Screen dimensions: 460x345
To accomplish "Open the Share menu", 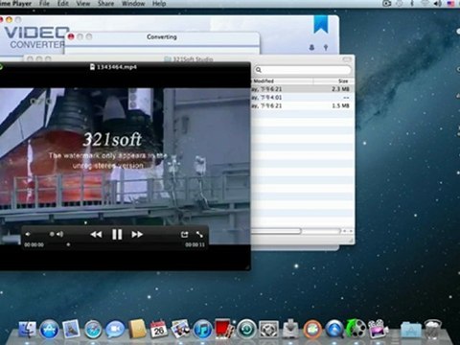I will pos(105,4).
